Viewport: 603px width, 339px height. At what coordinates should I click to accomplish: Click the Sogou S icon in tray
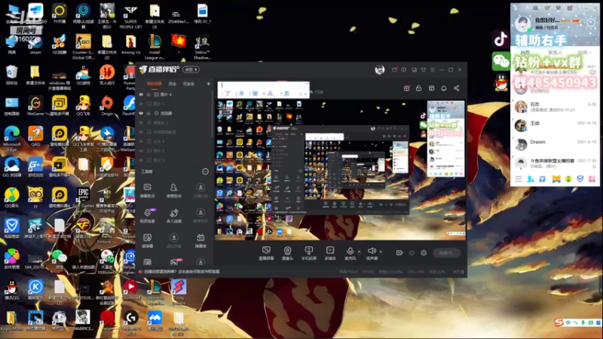[x=559, y=322]
